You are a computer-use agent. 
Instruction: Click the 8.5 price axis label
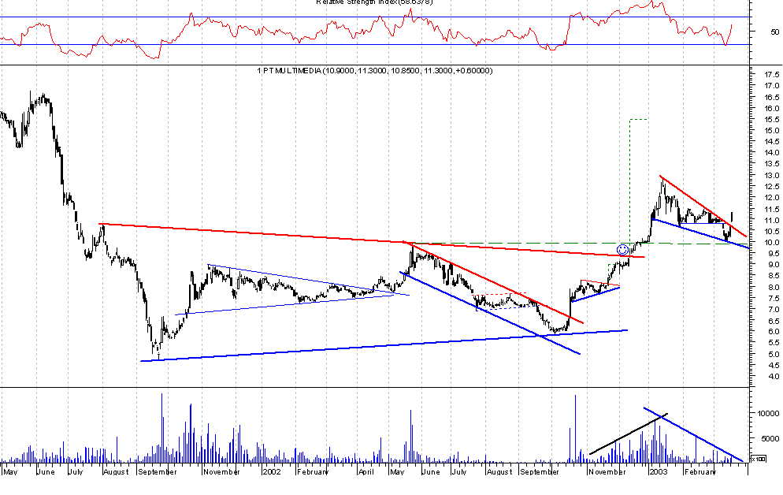coord(774,276)
